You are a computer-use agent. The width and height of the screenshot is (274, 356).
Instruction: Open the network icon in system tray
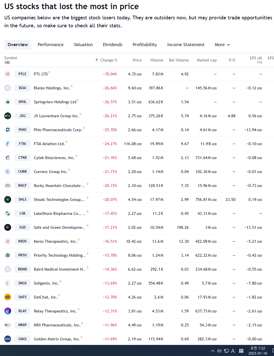[x=226, y=351]
